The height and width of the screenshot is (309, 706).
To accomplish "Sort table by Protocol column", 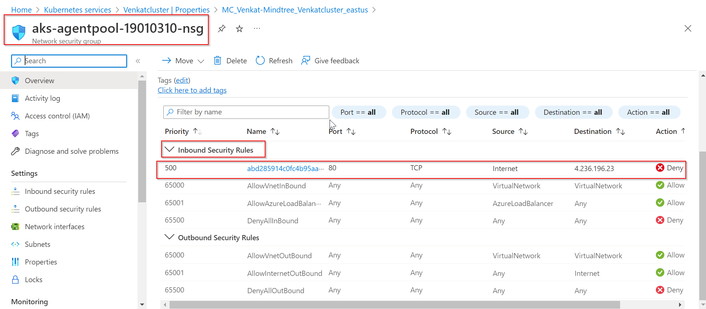I will [431, 131].
